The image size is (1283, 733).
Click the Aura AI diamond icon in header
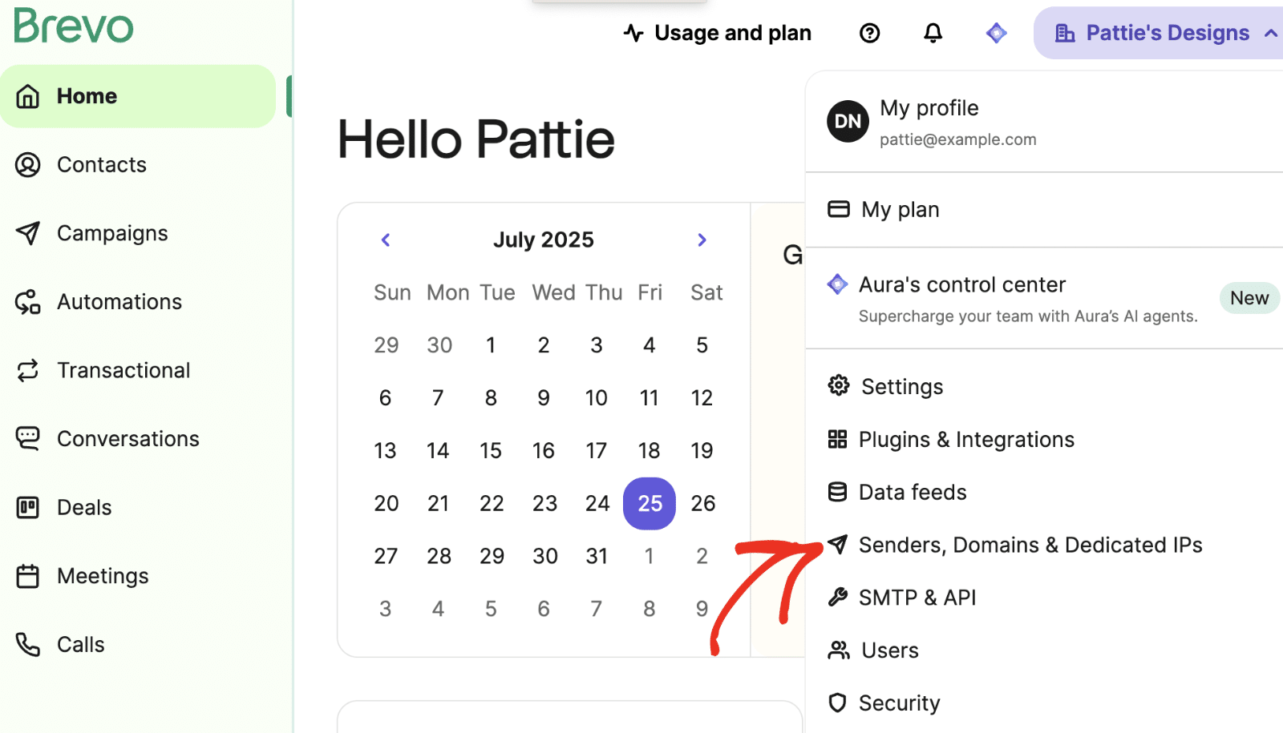996,33
